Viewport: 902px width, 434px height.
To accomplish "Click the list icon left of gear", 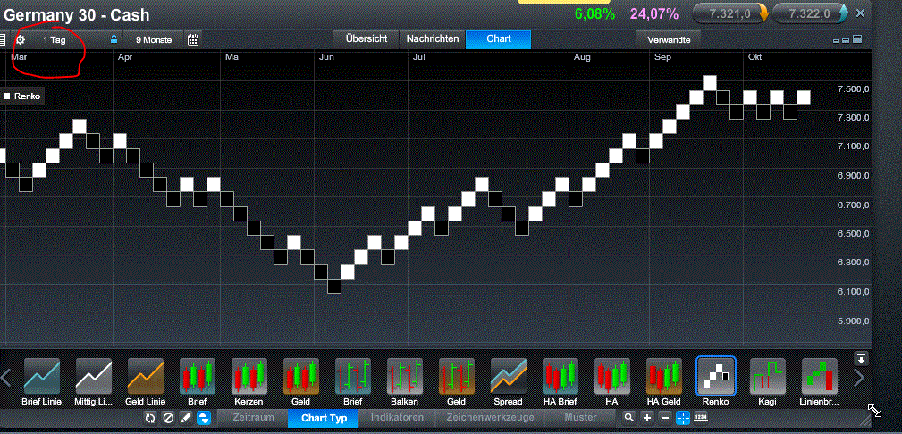I will coord(3,39).
